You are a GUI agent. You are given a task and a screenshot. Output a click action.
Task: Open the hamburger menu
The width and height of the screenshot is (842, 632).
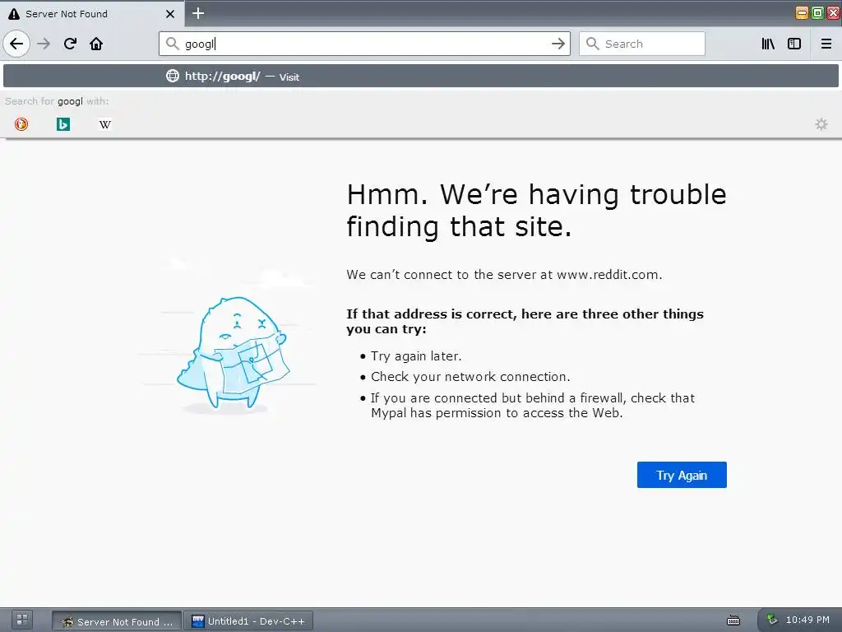[x=826, y=44]
